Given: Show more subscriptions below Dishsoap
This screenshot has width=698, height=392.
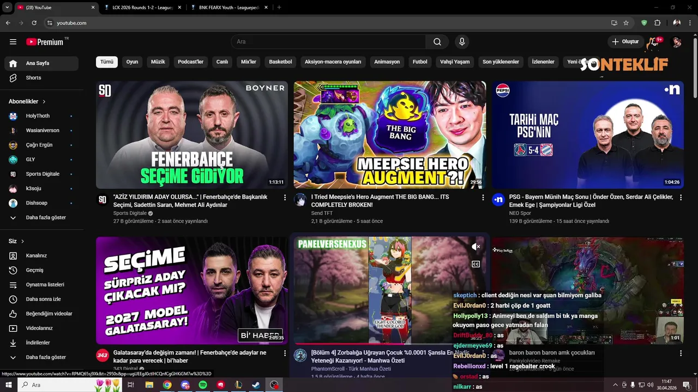Looking at the screenshot, I should (x=41, y=218).
